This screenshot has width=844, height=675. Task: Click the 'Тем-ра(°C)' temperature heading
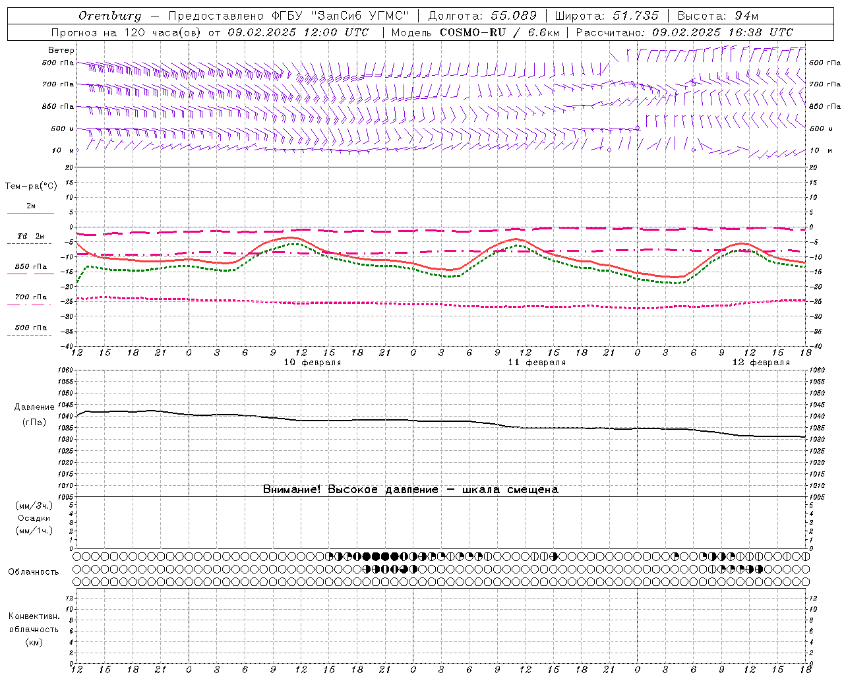click(x=31, y=187)
